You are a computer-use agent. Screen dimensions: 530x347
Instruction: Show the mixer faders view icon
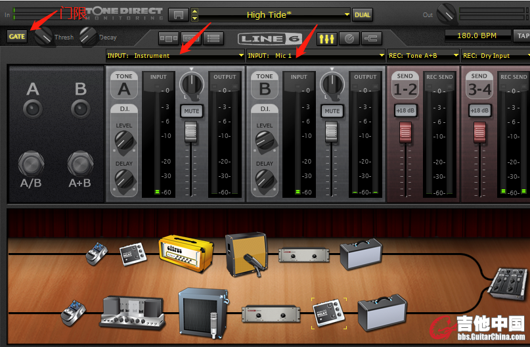coord(327,39)
